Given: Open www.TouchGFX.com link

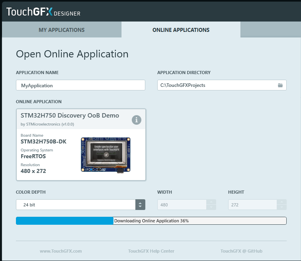Looking at the screenshot, I should coord(61,251).
